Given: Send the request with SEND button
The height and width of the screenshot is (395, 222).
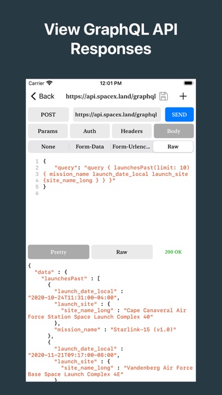Looking at the screenshot, I should coord(180,115).
